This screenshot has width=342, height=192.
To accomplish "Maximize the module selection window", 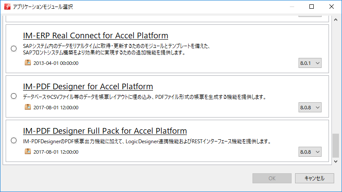I will (312, 7).
